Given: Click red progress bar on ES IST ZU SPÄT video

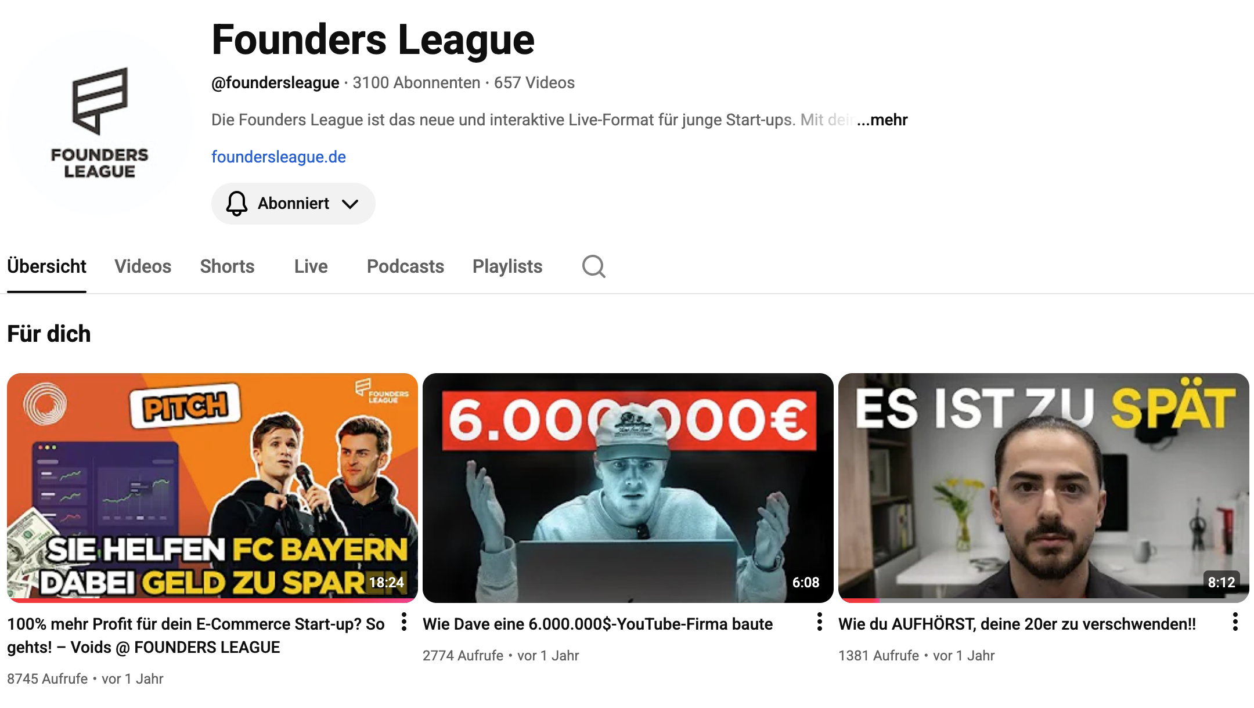Looking at the screenshot, I should [x=859, y=600].
